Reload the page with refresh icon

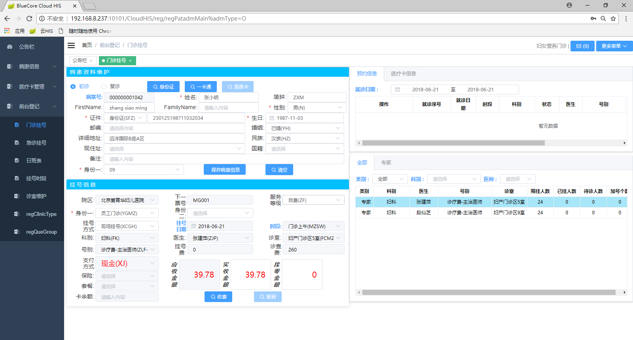pyautogui.click(x=29, y=19)
